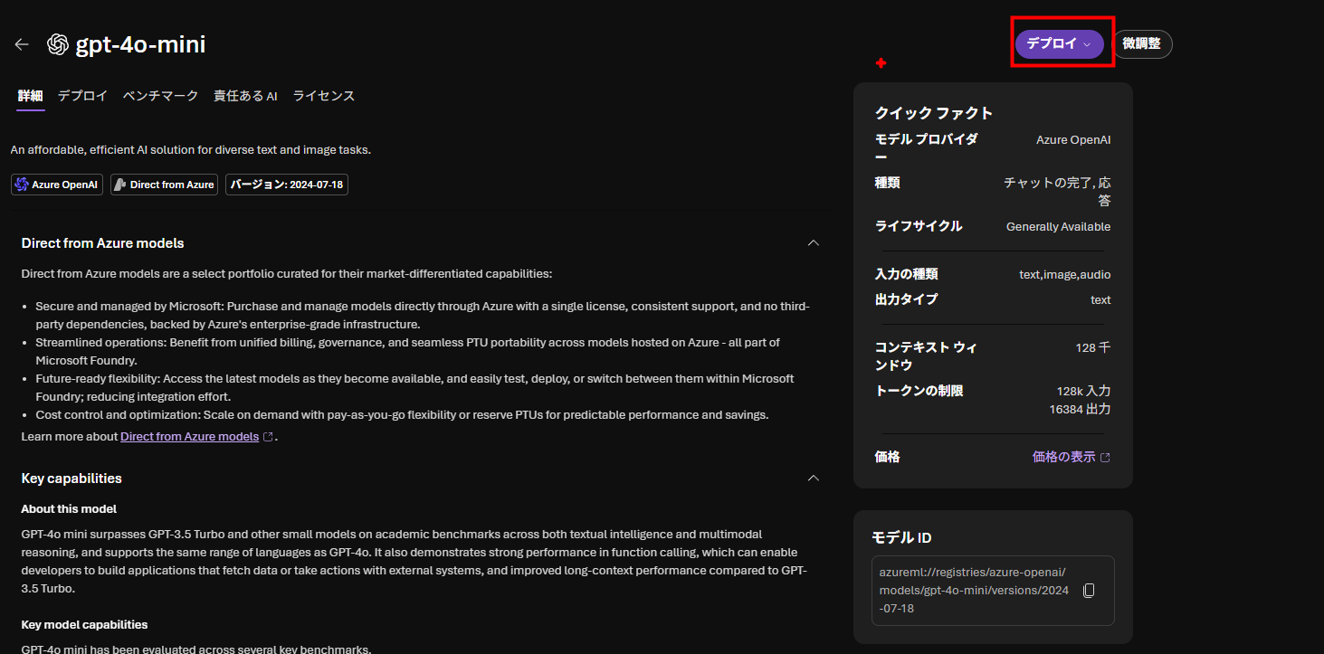The height and width of the screenshot is (654, 1324).
Task: Click the Key model capabilities subheading
Action: tap(84, 625)
